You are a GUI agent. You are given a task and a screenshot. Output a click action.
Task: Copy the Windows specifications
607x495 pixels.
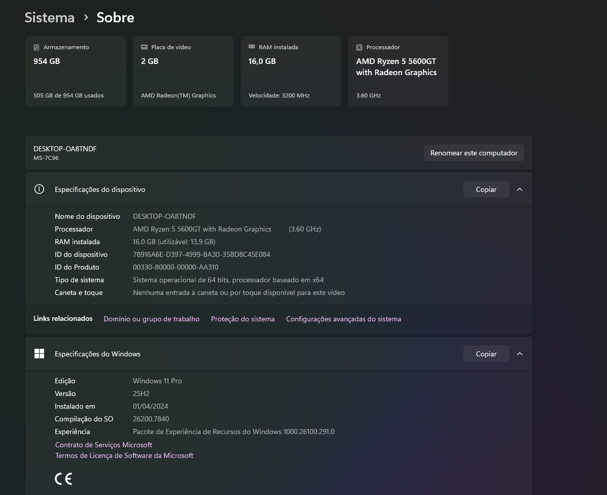486,354
